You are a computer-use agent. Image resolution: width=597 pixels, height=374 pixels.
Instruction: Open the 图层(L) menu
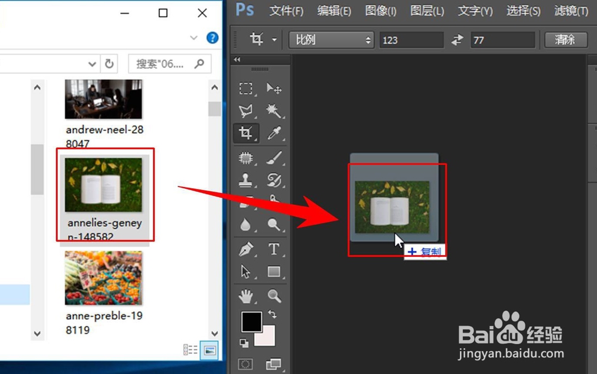click(427, 11)
